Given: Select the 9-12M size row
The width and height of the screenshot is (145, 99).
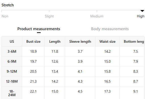Looking at the screenshot, I should (73, 71).
